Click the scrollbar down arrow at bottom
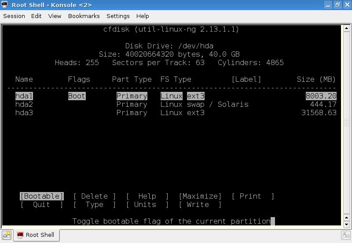Screen dimensions: 352x243 [346, 224]
